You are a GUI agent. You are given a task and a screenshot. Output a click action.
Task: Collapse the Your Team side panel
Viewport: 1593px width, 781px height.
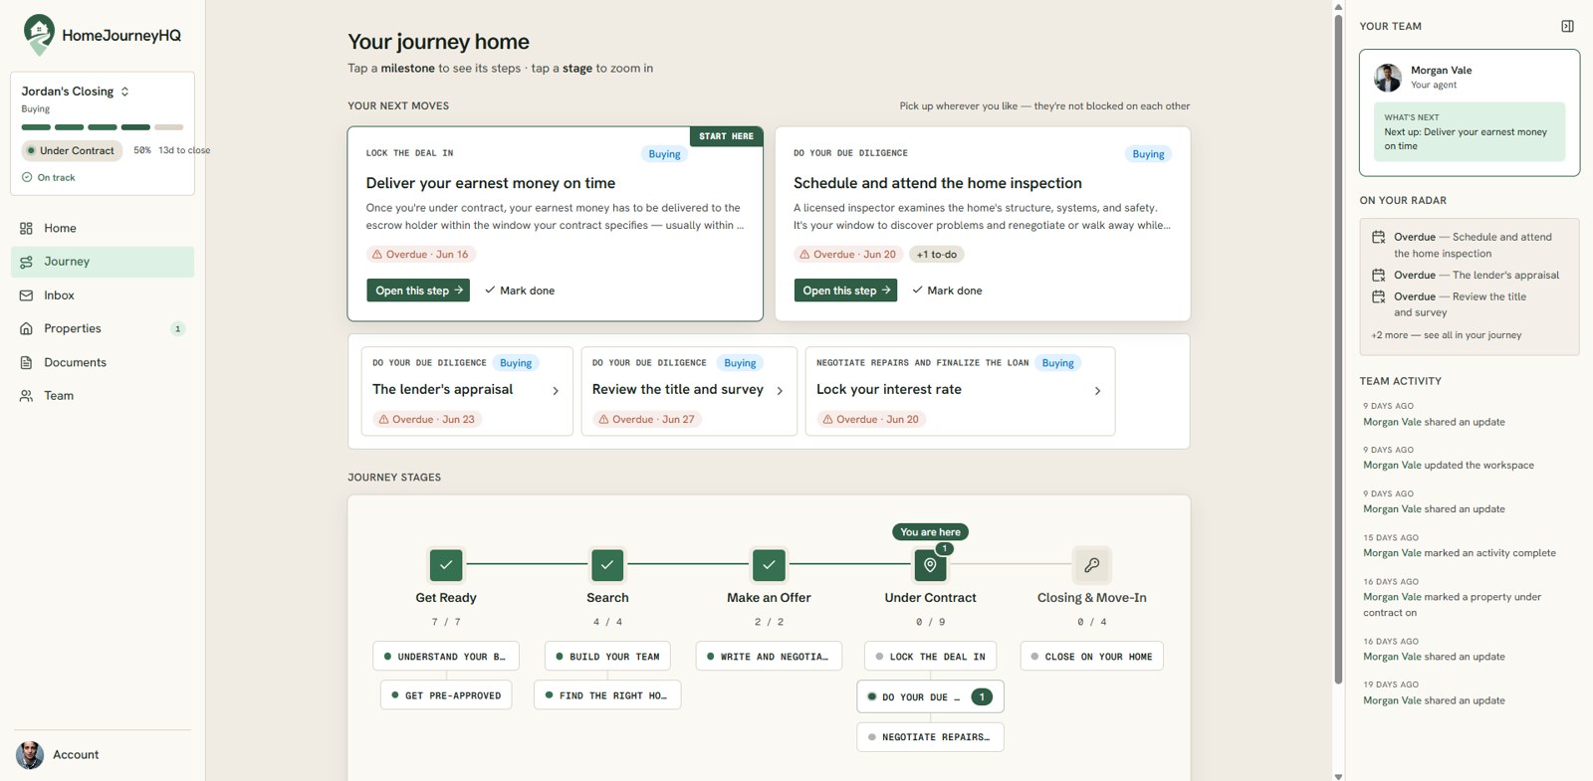pos(1567,26)
